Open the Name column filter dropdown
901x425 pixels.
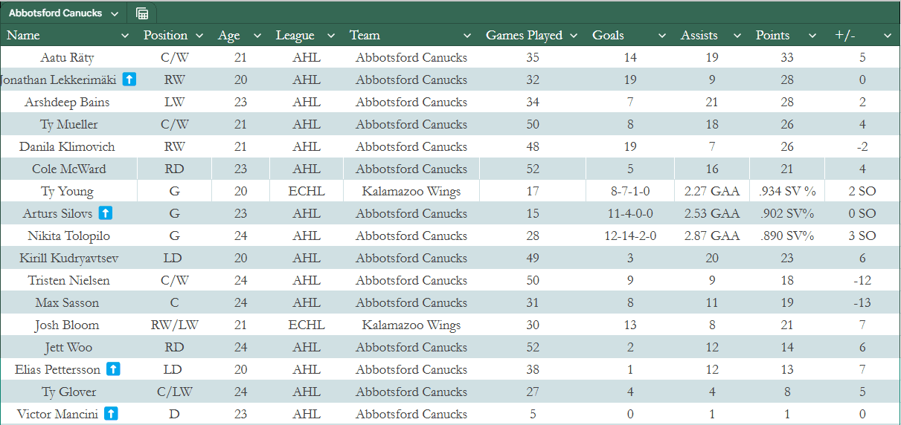tap(125, 36)
